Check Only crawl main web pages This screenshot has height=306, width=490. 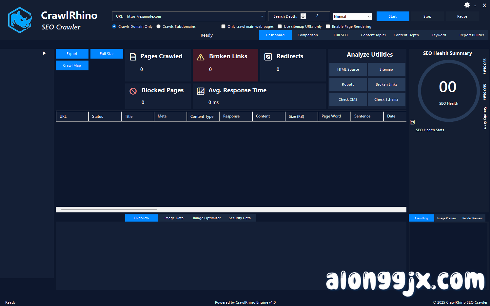(223, 27)
